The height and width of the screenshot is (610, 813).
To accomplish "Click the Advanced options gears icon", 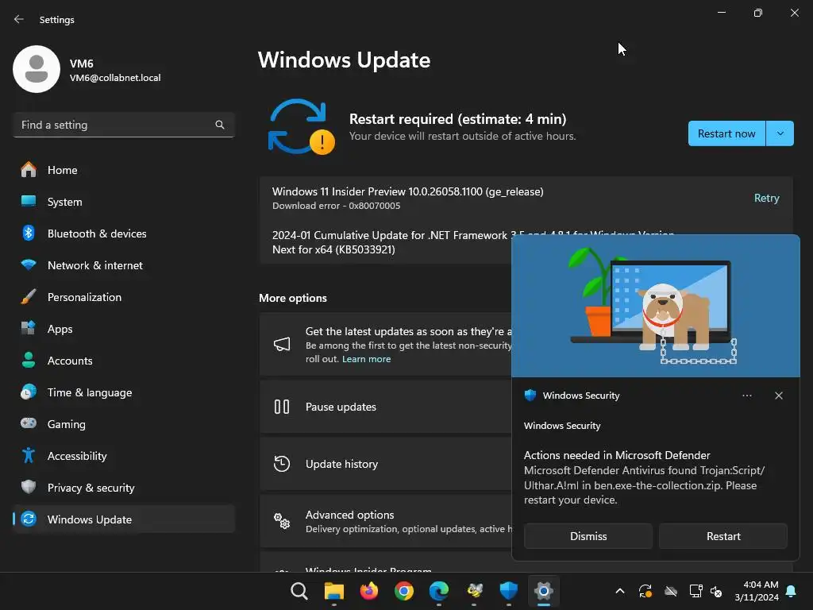I will (x=282, y=521).
